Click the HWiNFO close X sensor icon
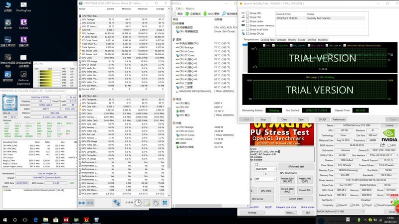 pyautogui.click(x=165, y=203)
